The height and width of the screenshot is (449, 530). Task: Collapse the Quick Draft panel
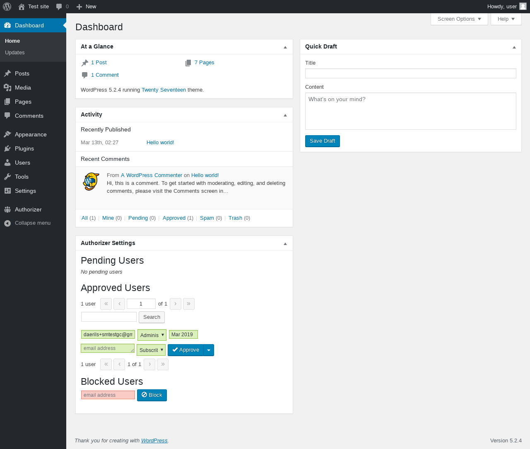[x=514, y=47]
